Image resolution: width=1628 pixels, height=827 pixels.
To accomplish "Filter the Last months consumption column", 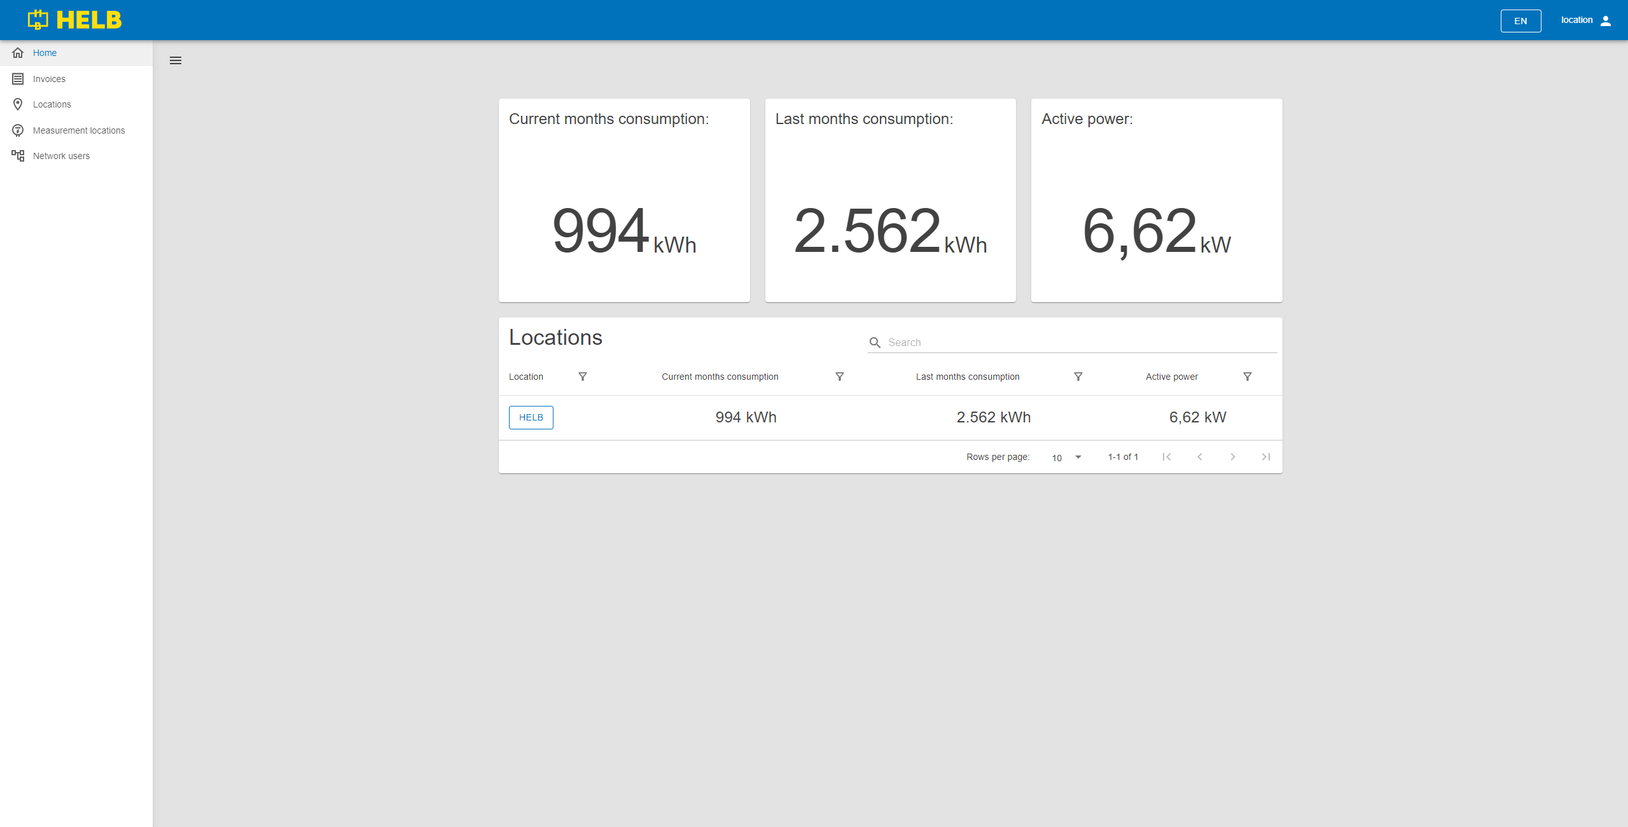I will tap(1078, 377).
